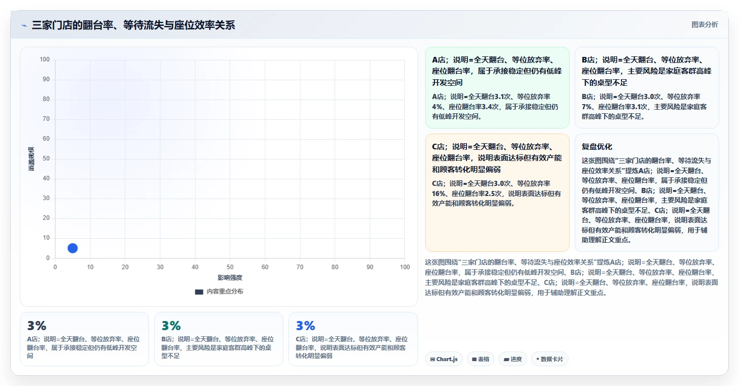Select the 进度 tag chip
Image resolution: width=739 pixels, height=386 pixels.
[512, 359]
